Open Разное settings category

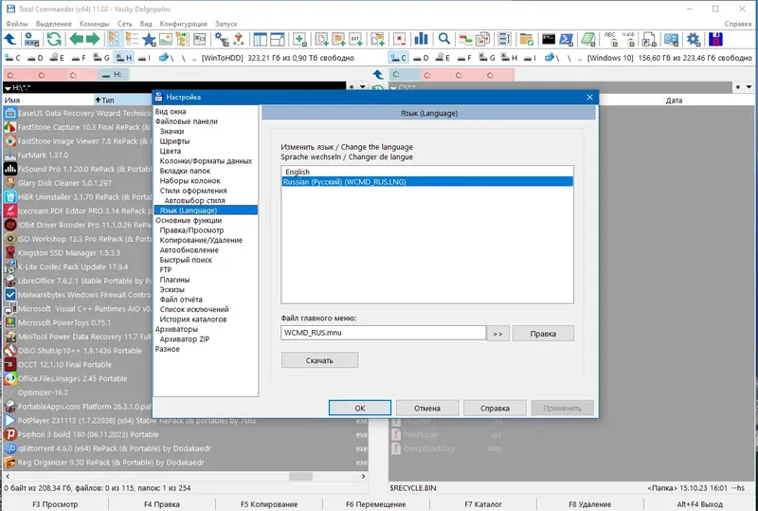(167, 349)
